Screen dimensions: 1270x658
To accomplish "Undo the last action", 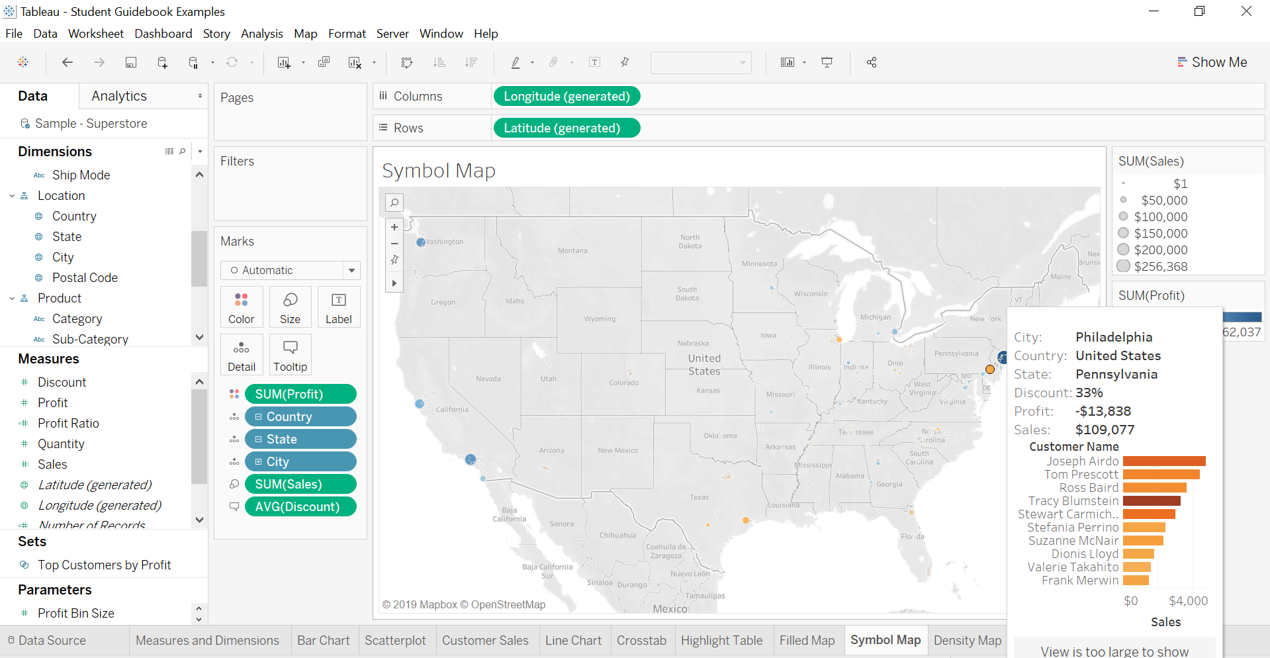I will click(x=67, y=62).
